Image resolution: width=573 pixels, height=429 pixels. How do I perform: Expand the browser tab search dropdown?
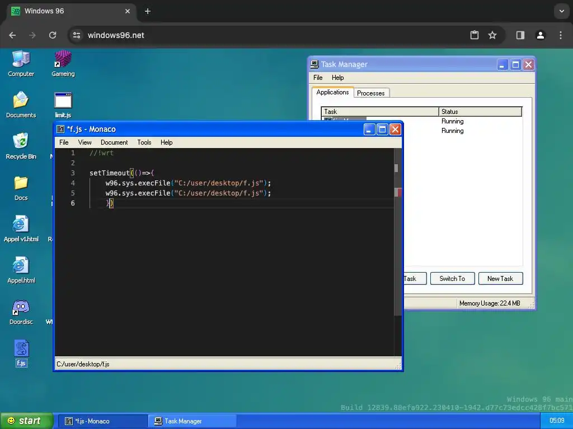tap(562, 11)
